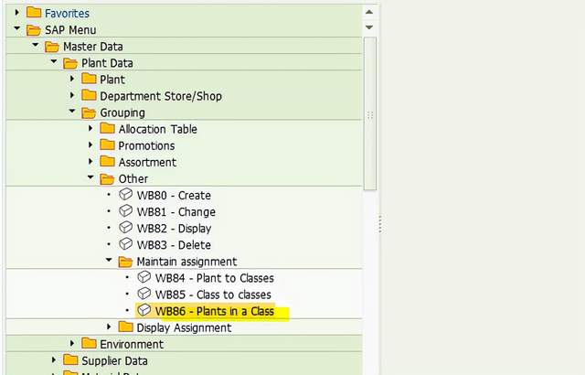Expand the Environment folder arrow
Image resolution: width=585 pixels, height=375 pixels.
coord(72,343)
